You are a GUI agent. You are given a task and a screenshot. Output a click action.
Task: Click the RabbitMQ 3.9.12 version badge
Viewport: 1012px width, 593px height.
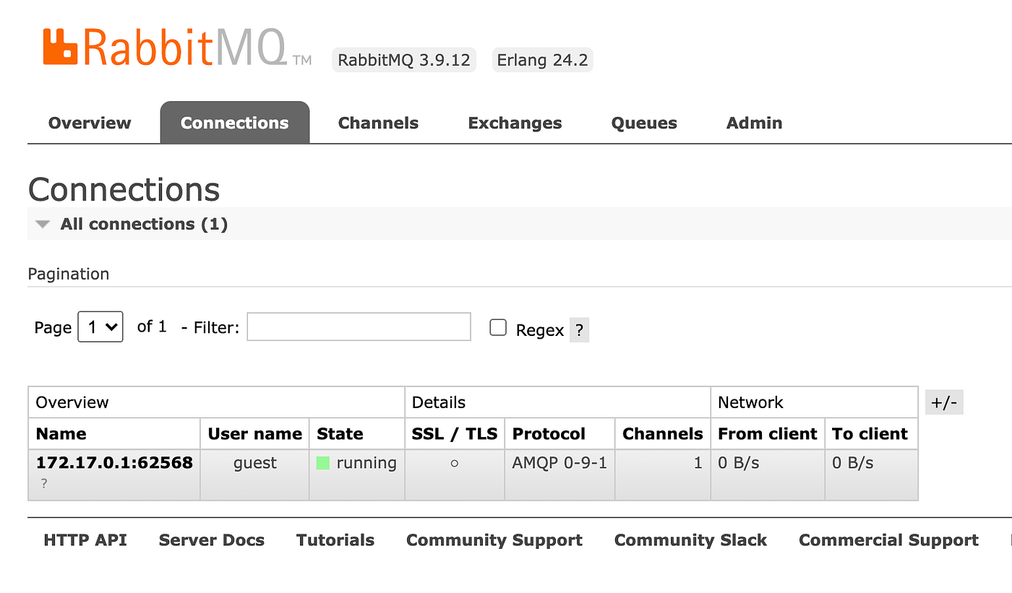[x=403, y=60]
